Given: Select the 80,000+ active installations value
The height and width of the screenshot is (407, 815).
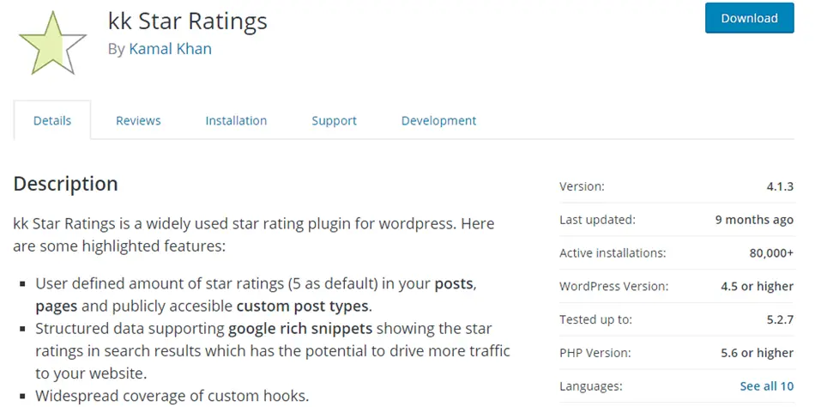Looking at the screenshot, I should pyautogui.click(x=771, y=253).
